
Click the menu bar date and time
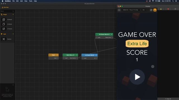pyautogui.click(x=166, y=1)
